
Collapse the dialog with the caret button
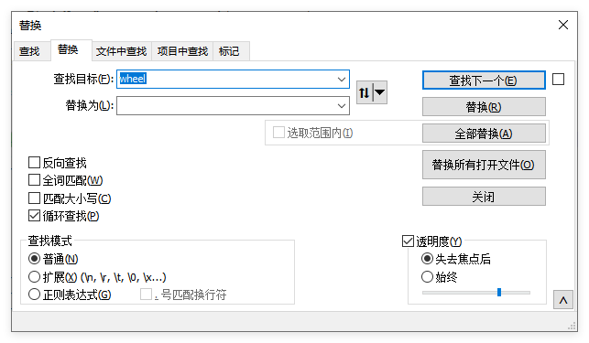click(563, 300)
